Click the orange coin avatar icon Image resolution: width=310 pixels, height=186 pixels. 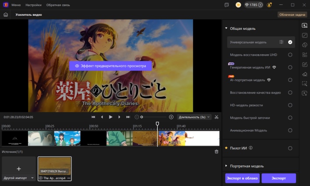(238, 5)
